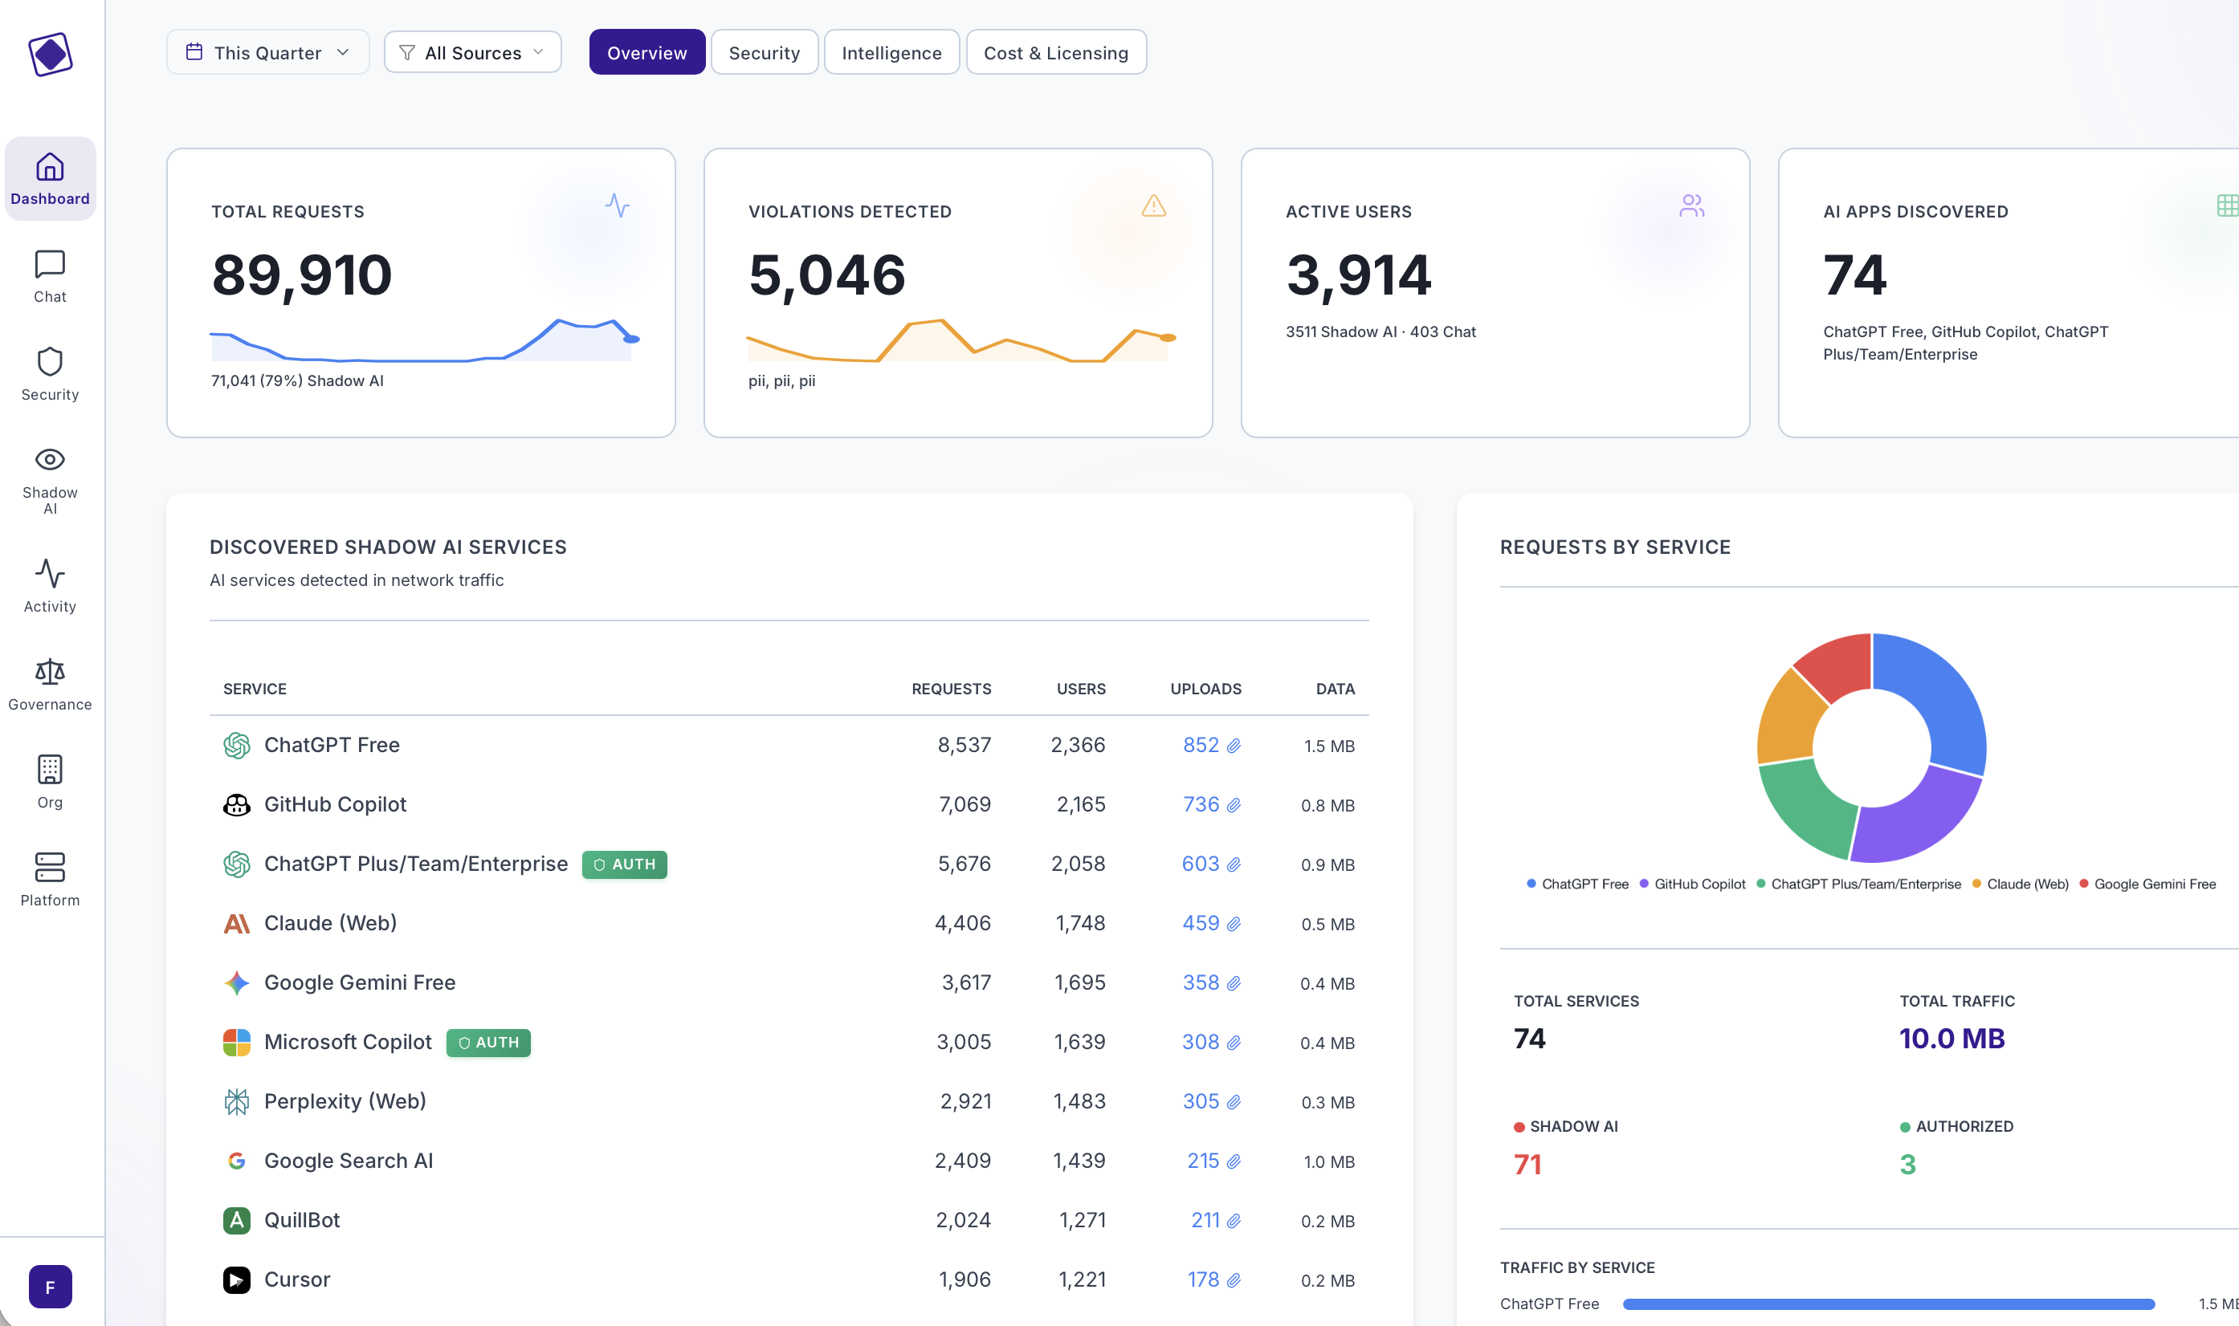Image resolution: width=2239 pixels, height=1326 pixels.
Task: Click the ChatGPT Free traffic bar
Action: 1889,1304
